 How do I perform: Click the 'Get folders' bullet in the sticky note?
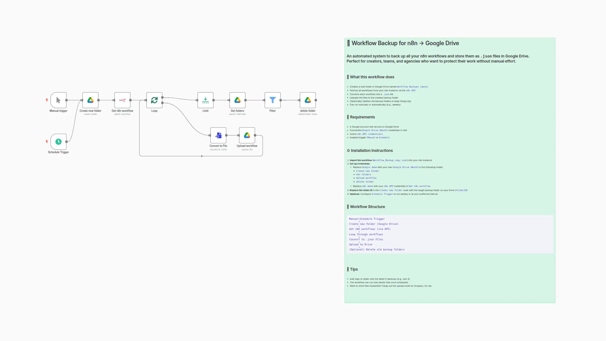(364, 175)
